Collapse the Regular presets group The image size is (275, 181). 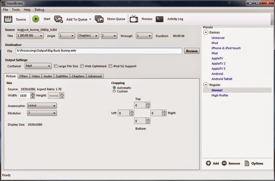click(x=206, y=85)
